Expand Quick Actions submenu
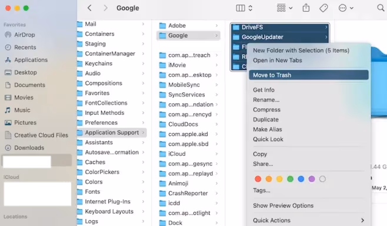 click(309, 220)
